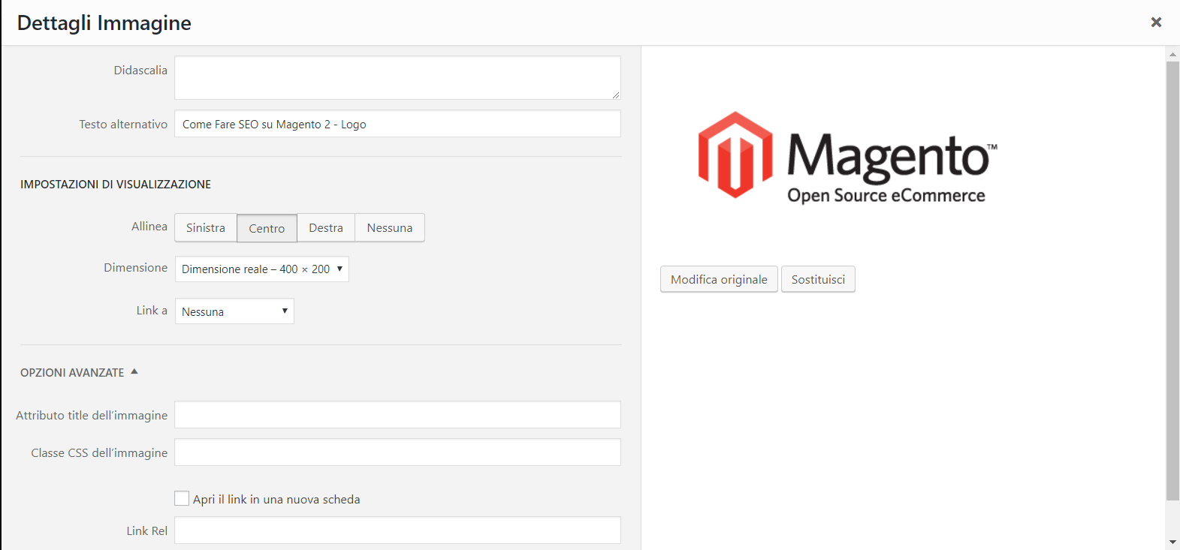Click the Impostazioni di Visualizzazione heading

click(116, 185)
